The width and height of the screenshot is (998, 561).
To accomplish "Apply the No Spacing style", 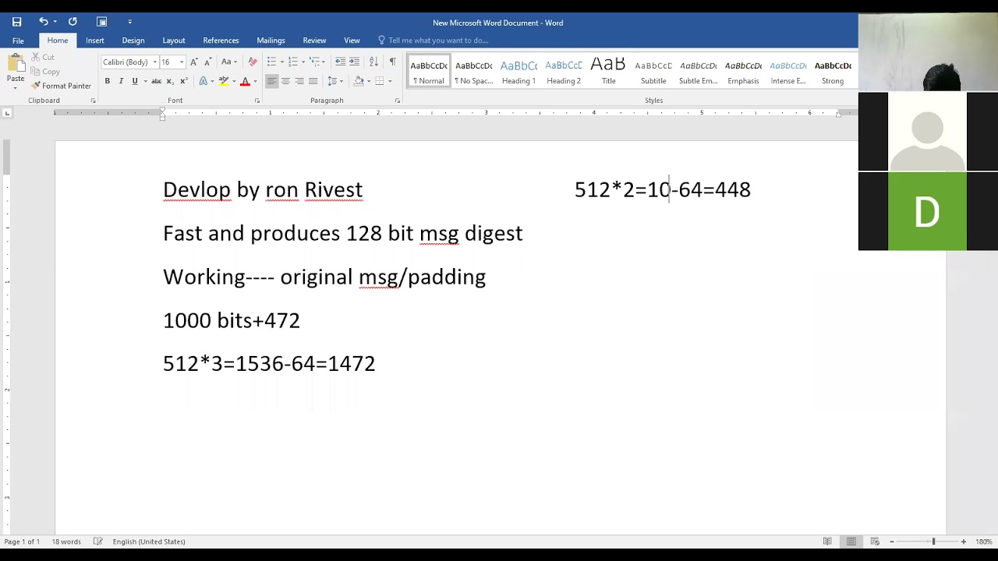I will pyautogui.click(x=473, y=72).
